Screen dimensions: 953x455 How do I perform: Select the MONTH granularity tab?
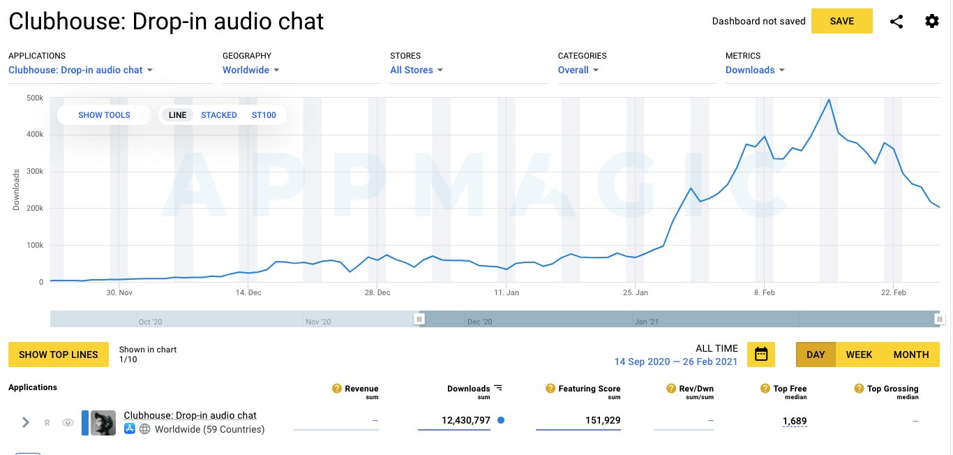pos(911,355)
